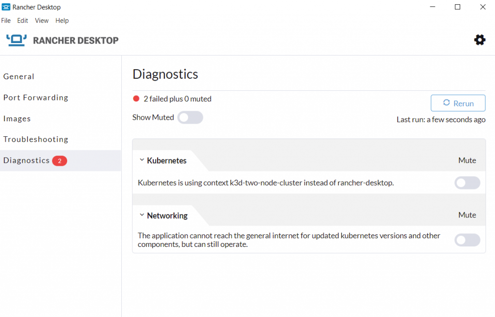Mute the Networking internet diagnostic

click(467, 240)
